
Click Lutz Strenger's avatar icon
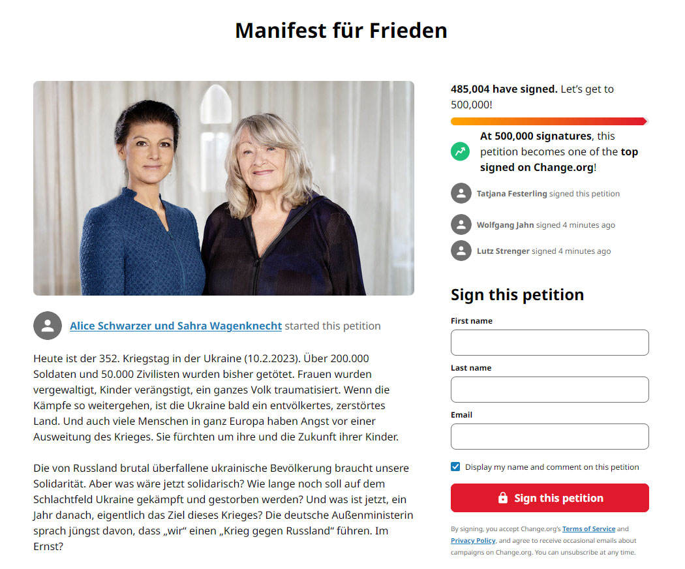tap(461, 251)
